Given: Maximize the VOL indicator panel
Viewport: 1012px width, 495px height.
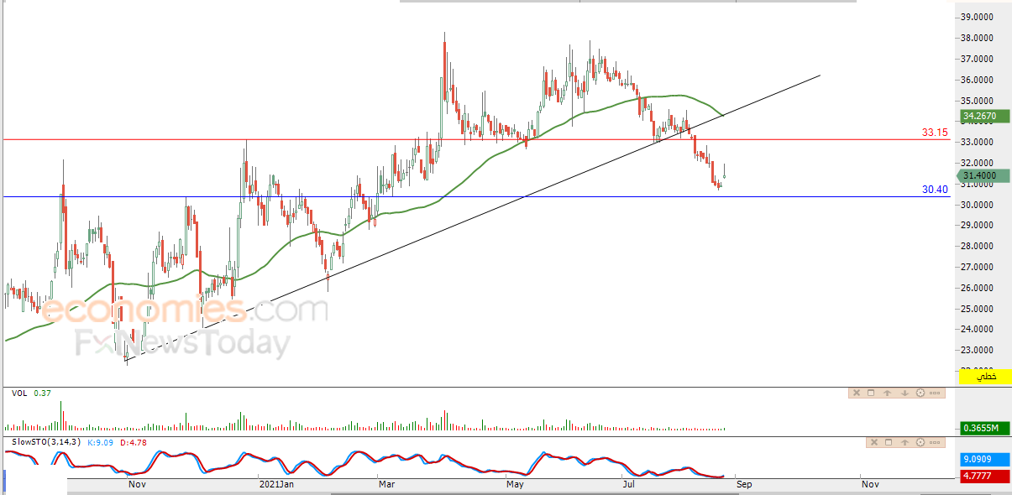Looking at the screenshot, I should (871, 393).
